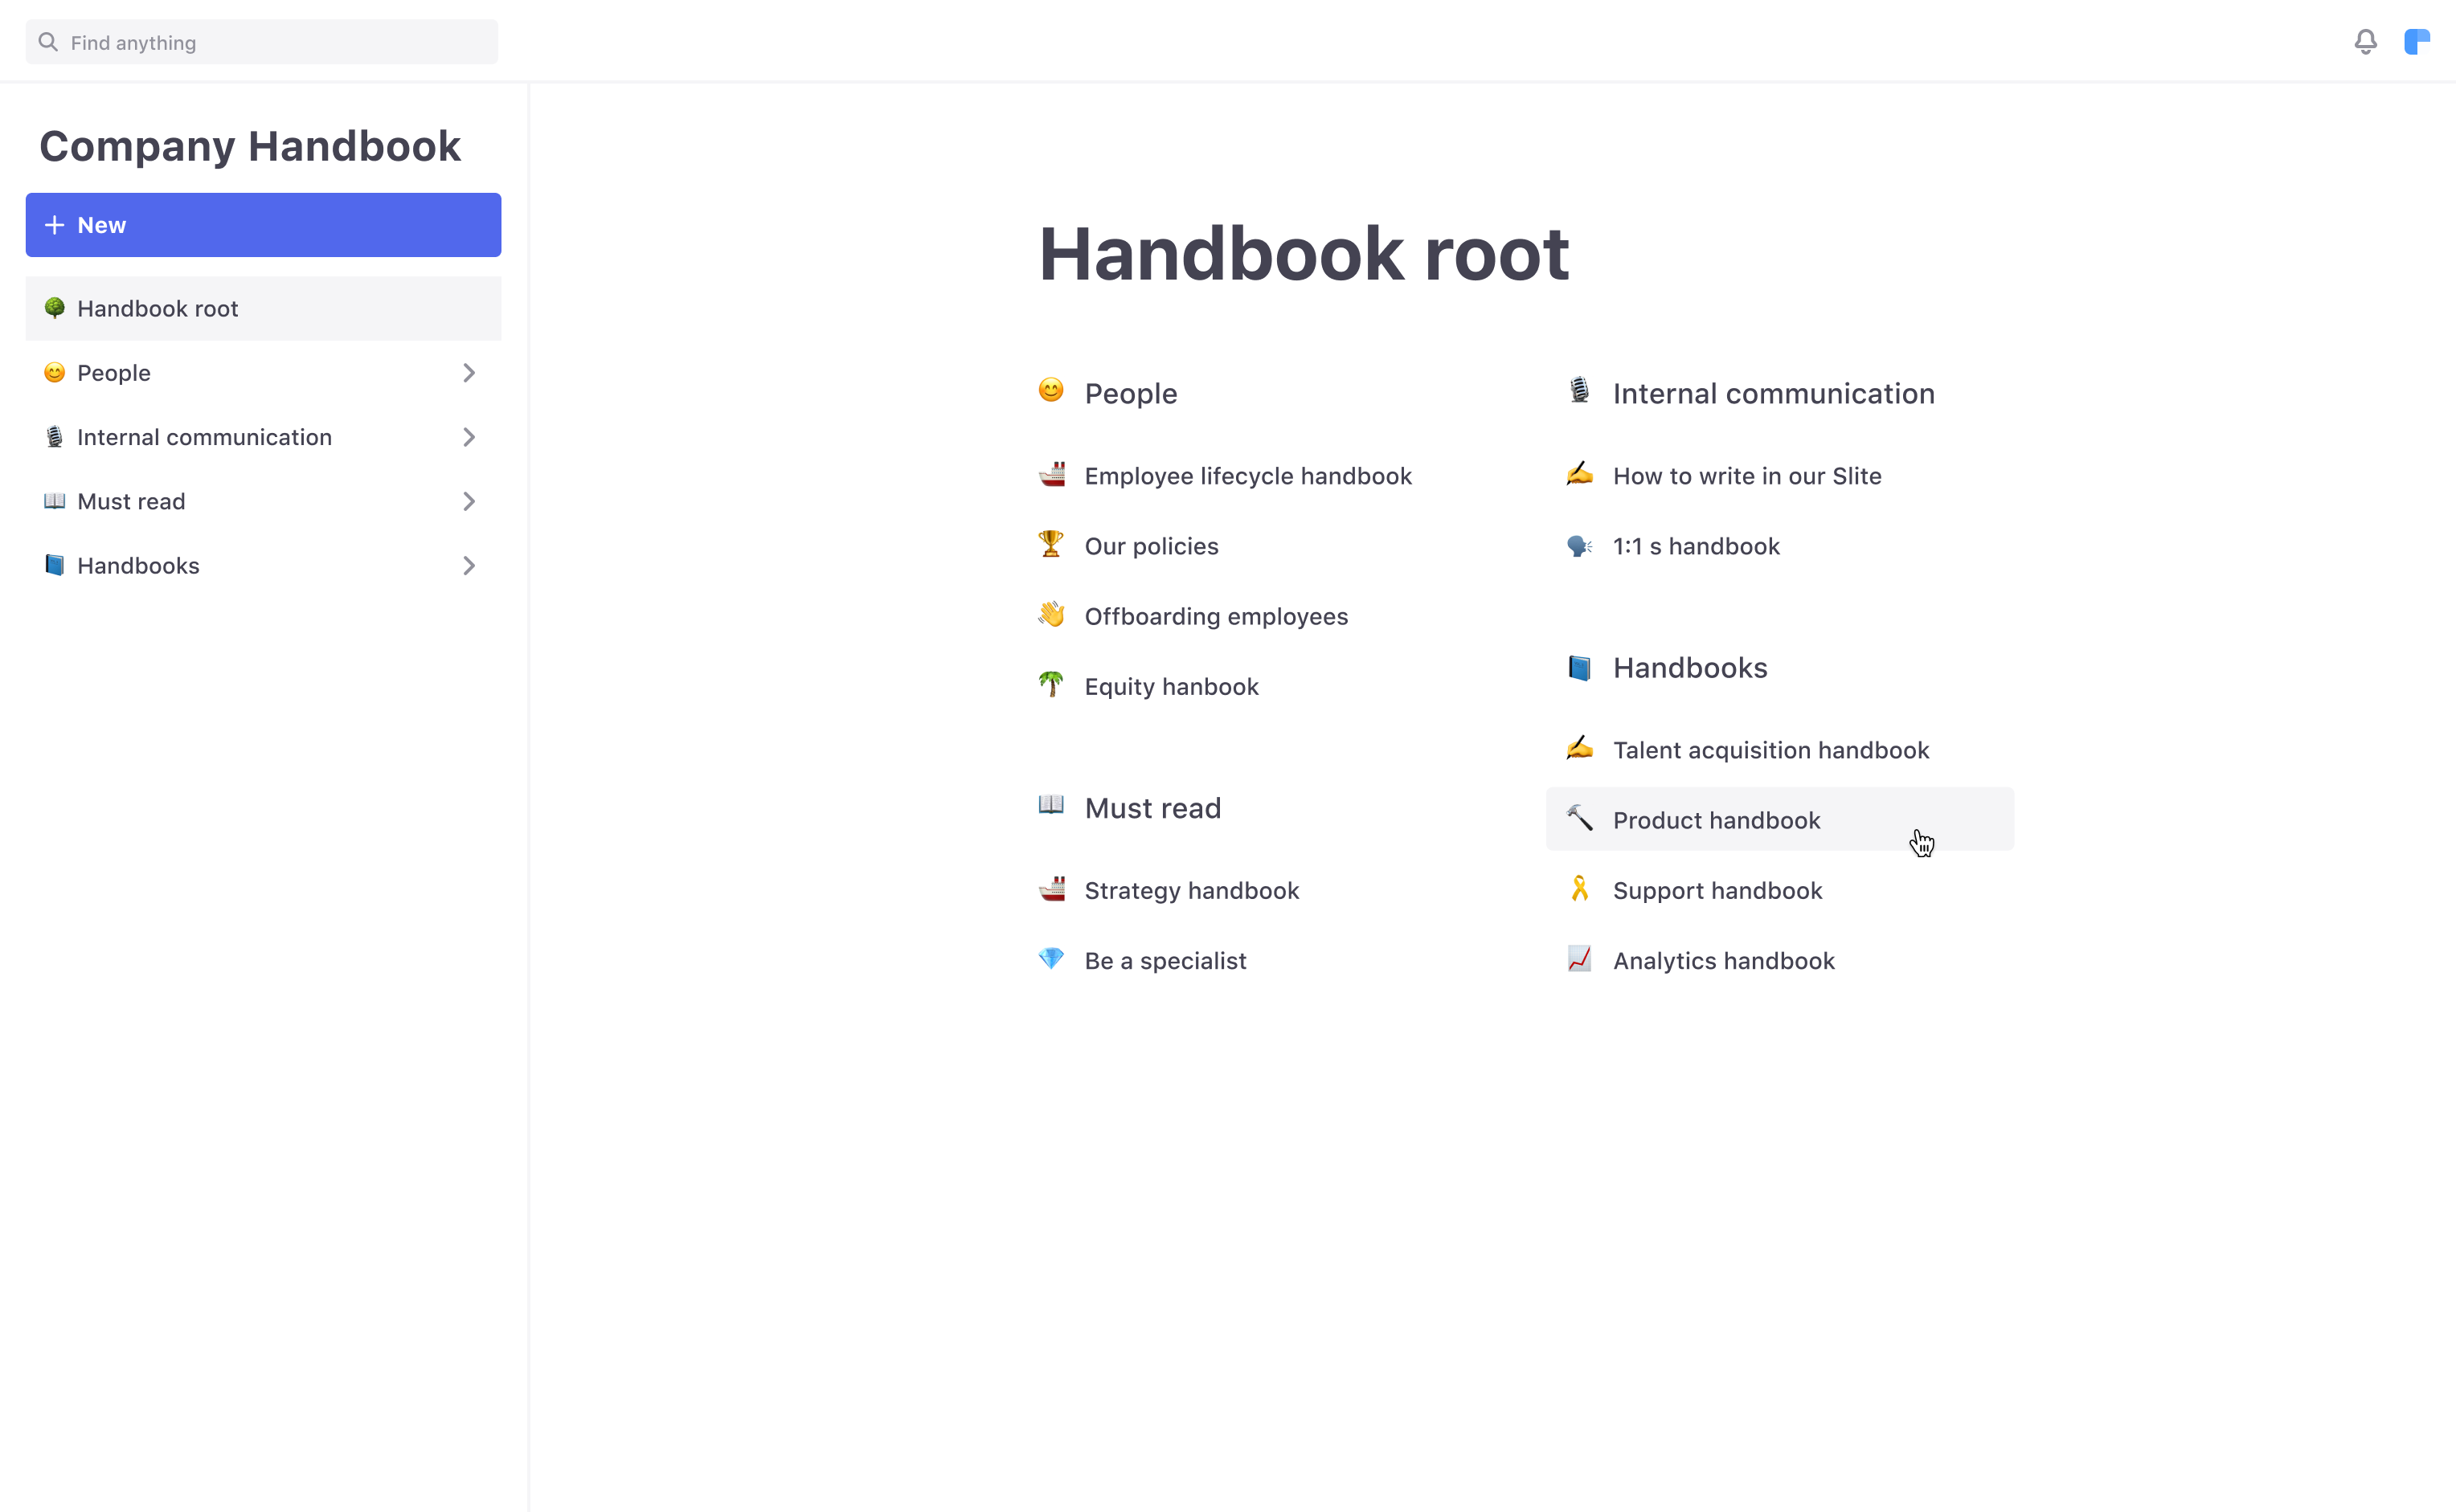Click the New button
2456x1512 pixels.
click(263, 224)
